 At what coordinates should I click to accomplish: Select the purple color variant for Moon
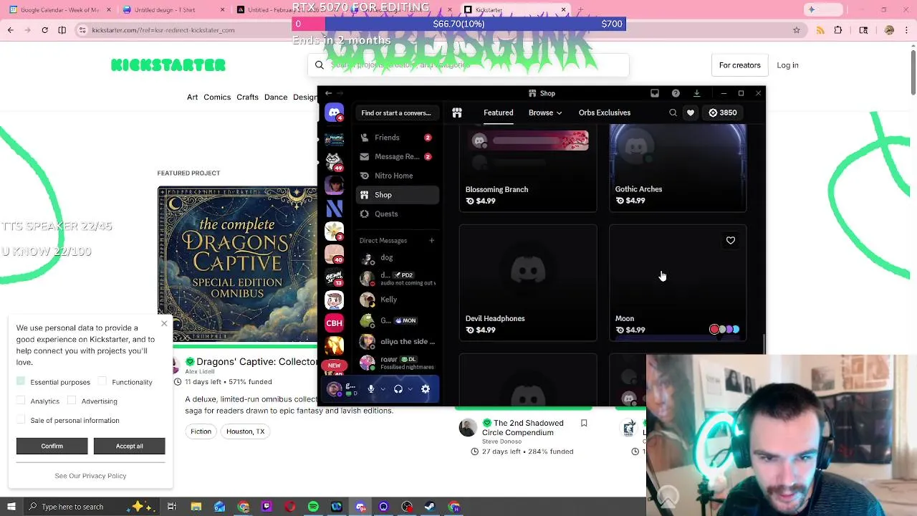729,330
